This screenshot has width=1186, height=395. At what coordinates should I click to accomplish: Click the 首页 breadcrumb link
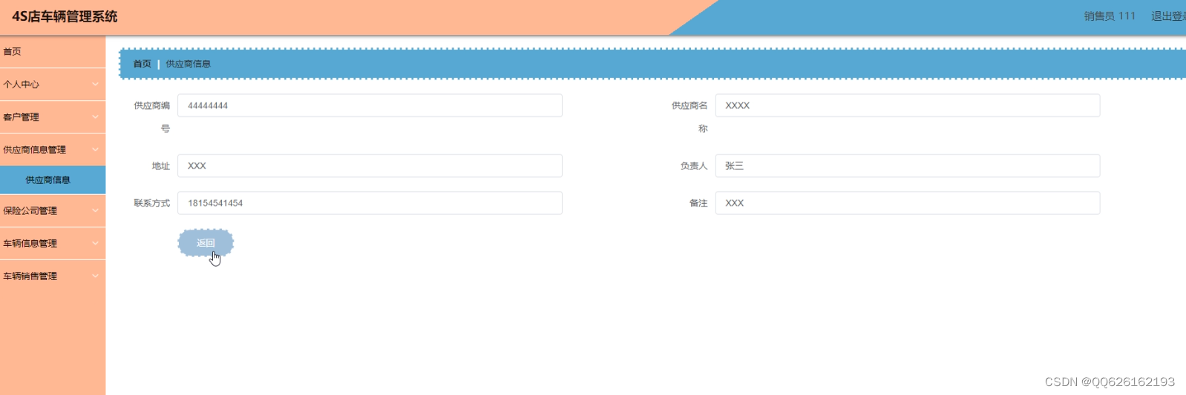click(x=142, y=64)
